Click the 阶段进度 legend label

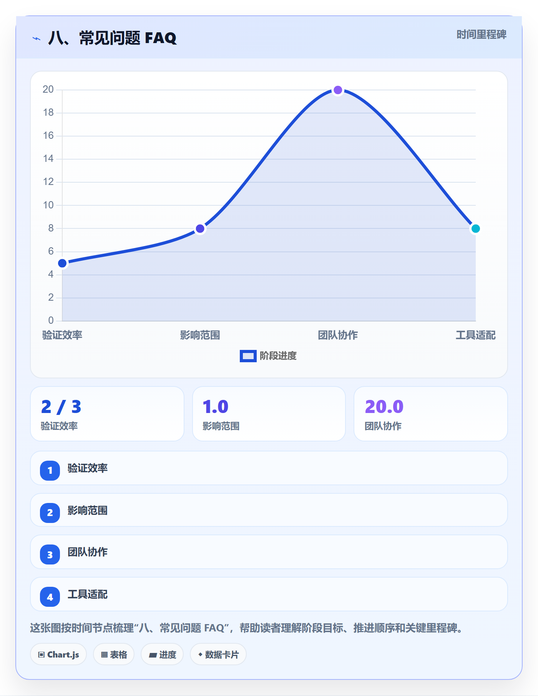tap(278, 356)
